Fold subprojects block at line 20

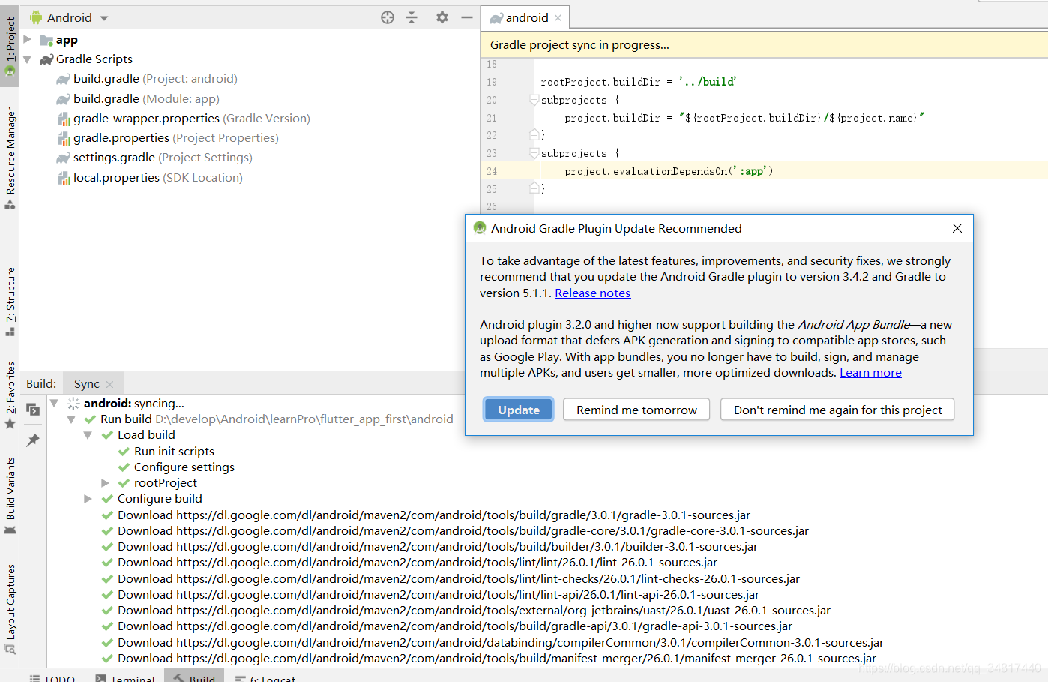pyautogui.click(x=534, y=100)
